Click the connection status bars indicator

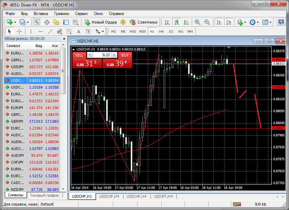click(x=237, y=204)
